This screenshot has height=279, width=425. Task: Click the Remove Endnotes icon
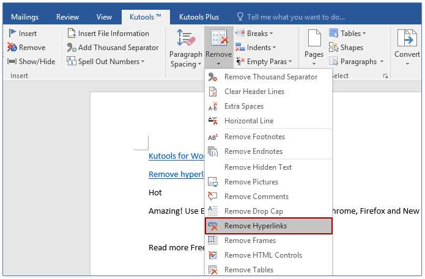[x=213, y=151]
